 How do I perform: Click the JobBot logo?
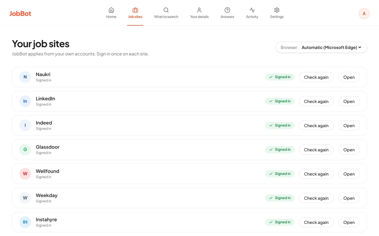click(20, 14)
